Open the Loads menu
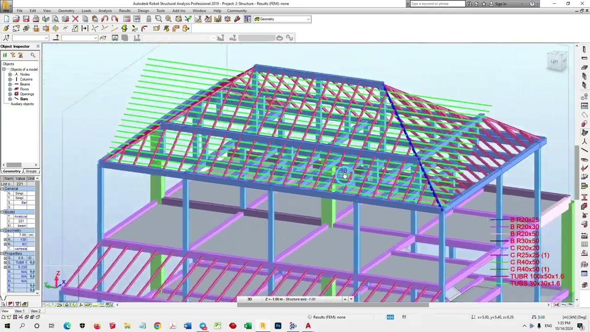Viewport: 590px width, 332px height. pos(86,11)
